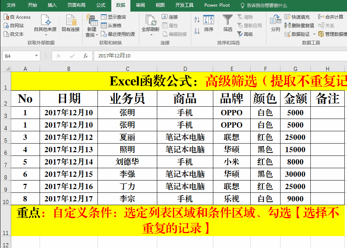Click the formula bar cancel X
This screenshot has height=248, width=347.
pyautogui.click(x=59, y=56)
